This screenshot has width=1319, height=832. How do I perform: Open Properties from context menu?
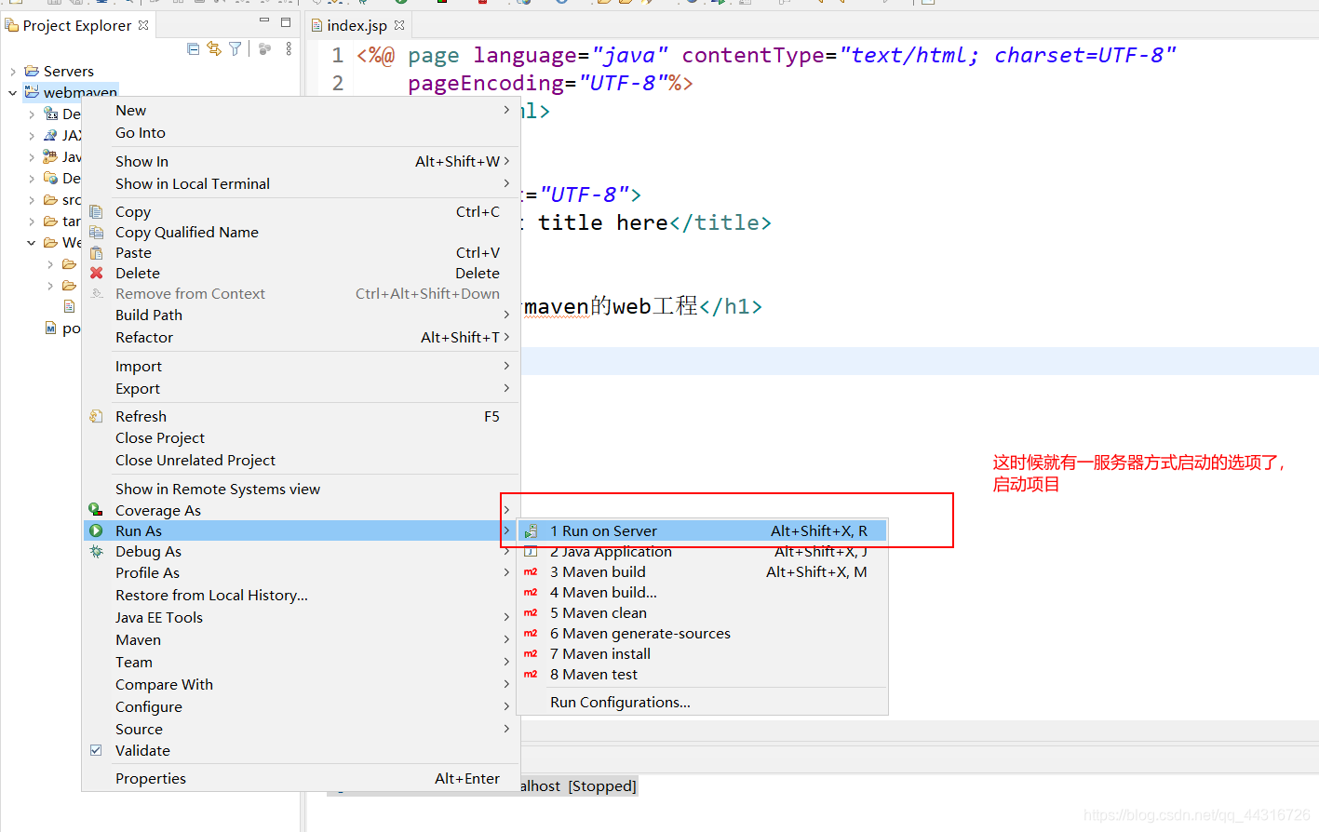[x=301, y=778]
